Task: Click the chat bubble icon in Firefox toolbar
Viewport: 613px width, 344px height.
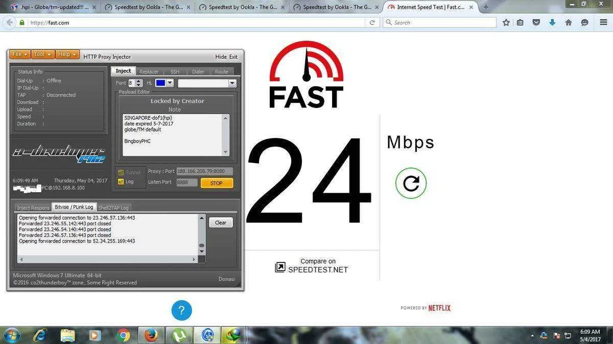Action: coord(585,22)
